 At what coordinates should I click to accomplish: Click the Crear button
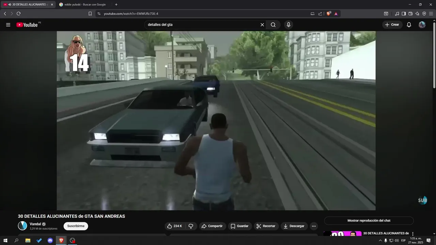[x=392, y=25]
